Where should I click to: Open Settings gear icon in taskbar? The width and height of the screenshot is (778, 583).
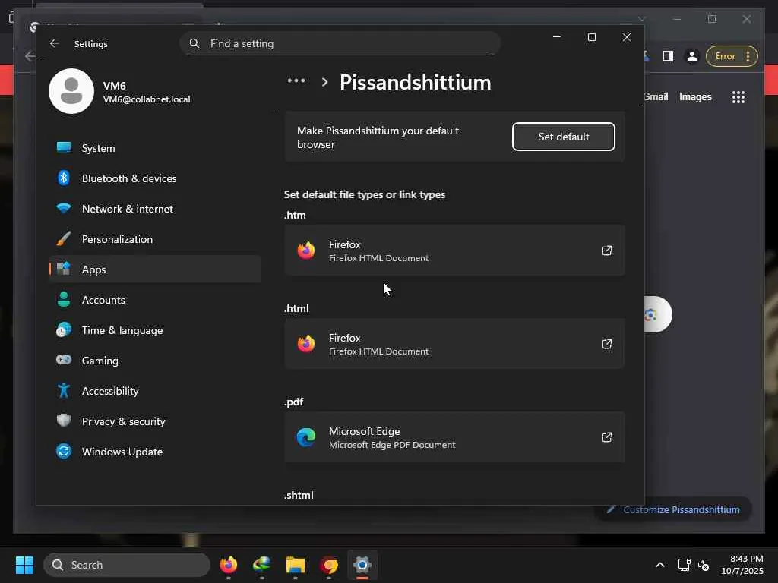click(362, 565)
